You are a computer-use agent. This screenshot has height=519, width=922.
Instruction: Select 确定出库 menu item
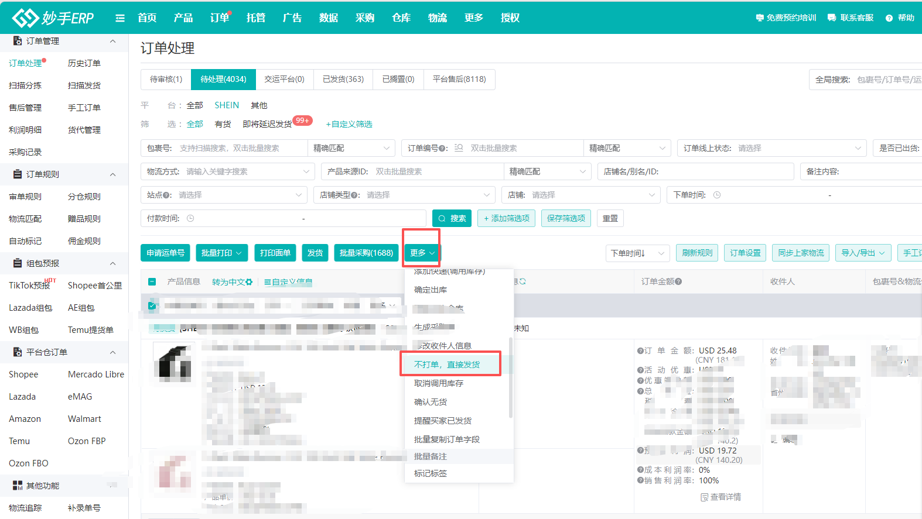tap(431, 290)
